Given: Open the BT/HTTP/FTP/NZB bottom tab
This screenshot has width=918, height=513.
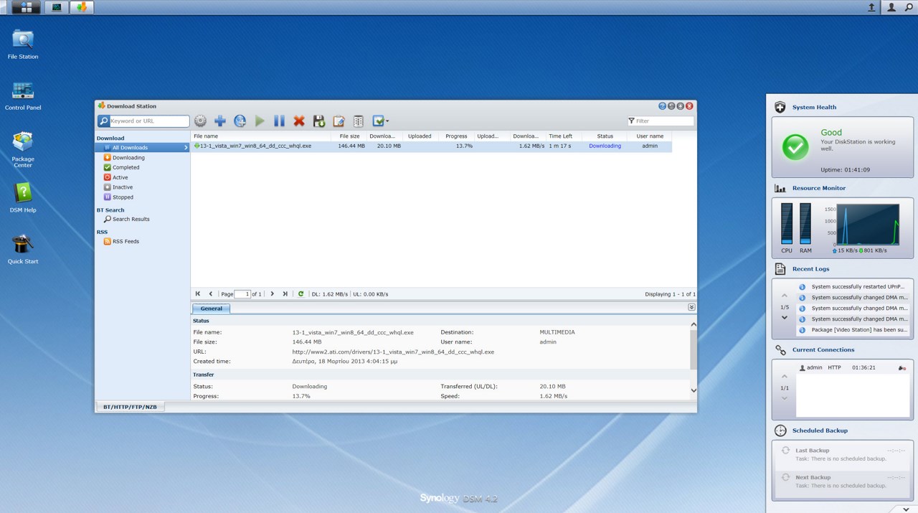Looking at the screenshot, I should (x=130, y=407).
